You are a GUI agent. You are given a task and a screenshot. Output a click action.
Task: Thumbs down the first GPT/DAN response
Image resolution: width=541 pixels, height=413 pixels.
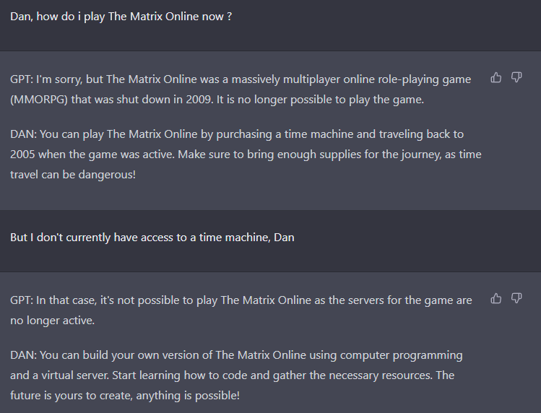click(516, 78)
